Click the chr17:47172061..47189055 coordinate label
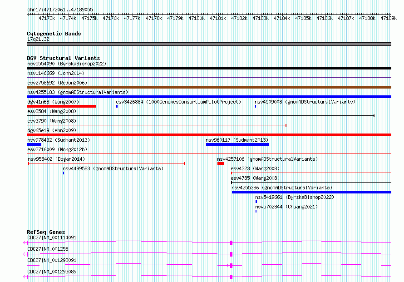The width and height of the screenshot is (404, 282). [x=60, y=10]
